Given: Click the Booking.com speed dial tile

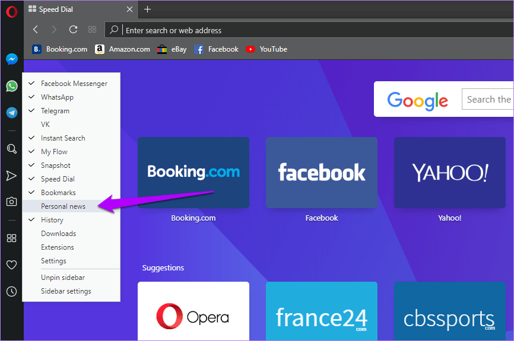Looking at the screenshot, I should pyautogui.click(x=193, y=173).
